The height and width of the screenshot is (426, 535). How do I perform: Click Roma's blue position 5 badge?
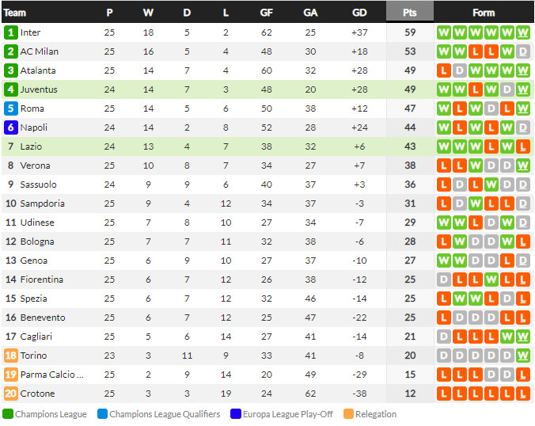tap(11, 108)
